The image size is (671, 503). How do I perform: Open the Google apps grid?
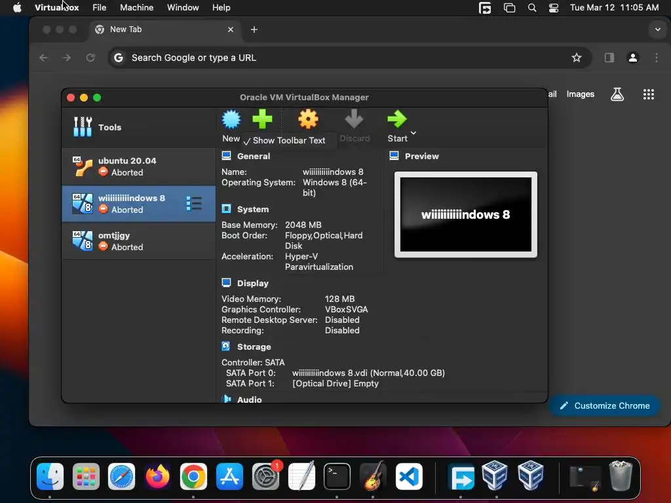tap(649, 94)
